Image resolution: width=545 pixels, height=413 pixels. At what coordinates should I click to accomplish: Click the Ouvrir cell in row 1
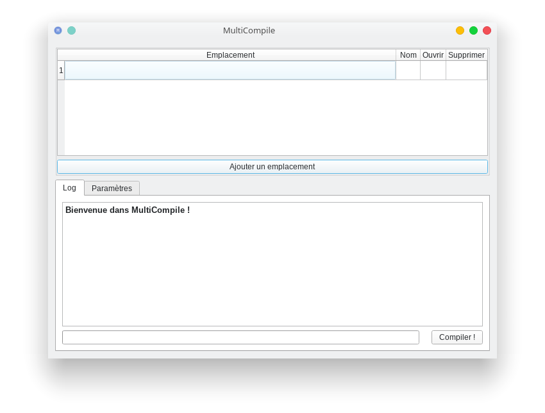tap(433, 71)
